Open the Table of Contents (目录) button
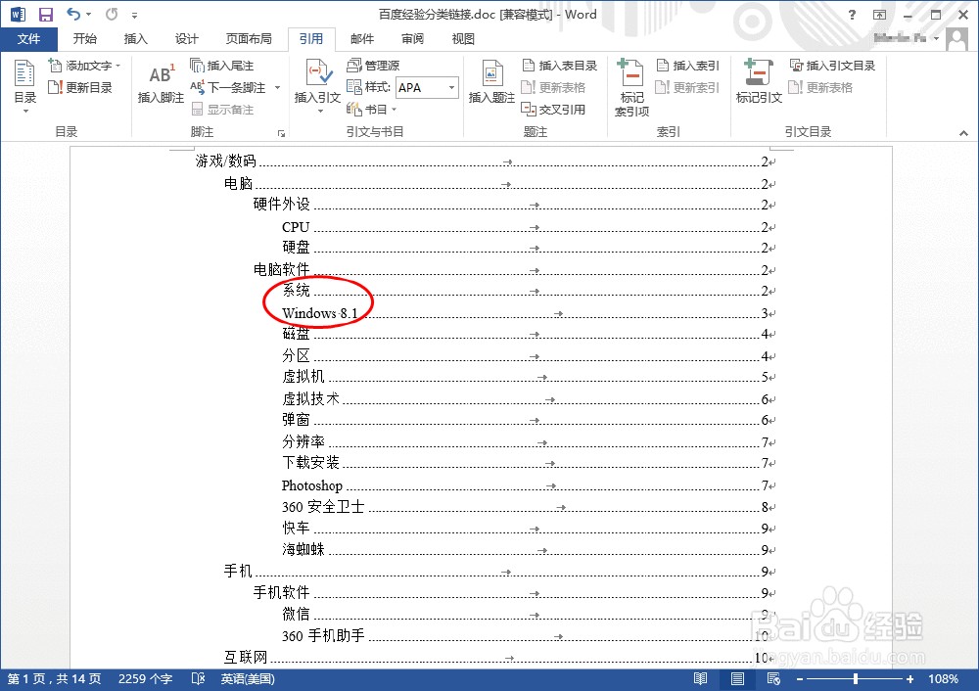The height and width of the screenshot is (691, 979). 25,87
